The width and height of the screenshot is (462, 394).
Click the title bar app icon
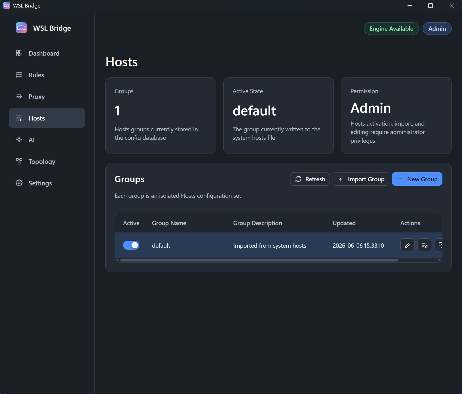point(6,5)
